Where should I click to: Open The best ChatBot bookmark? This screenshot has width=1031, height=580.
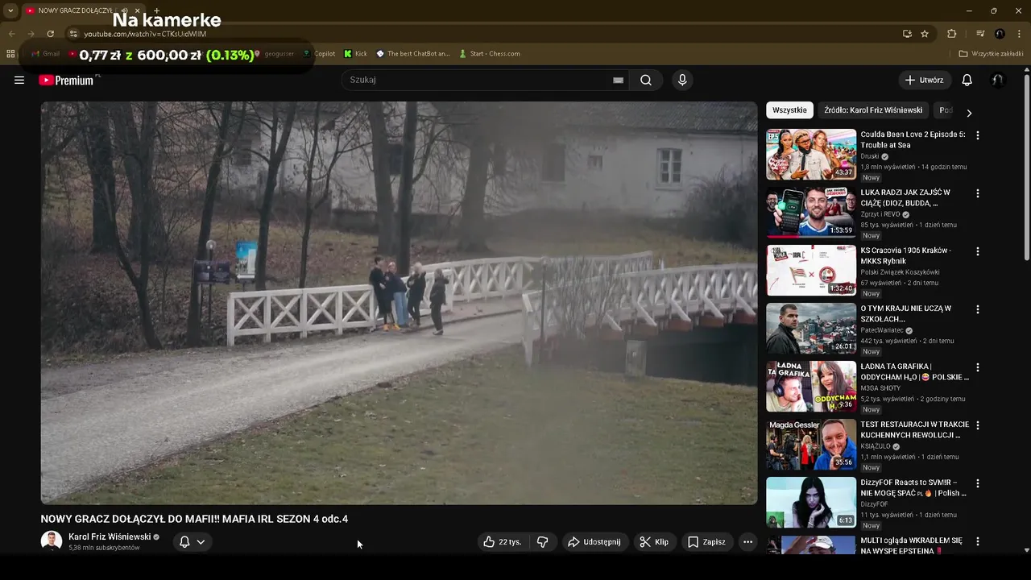413,54
